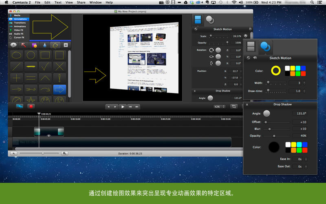Open the Share menu
Viewport: 326px width, 204px height.
click(x=81, y=2)
